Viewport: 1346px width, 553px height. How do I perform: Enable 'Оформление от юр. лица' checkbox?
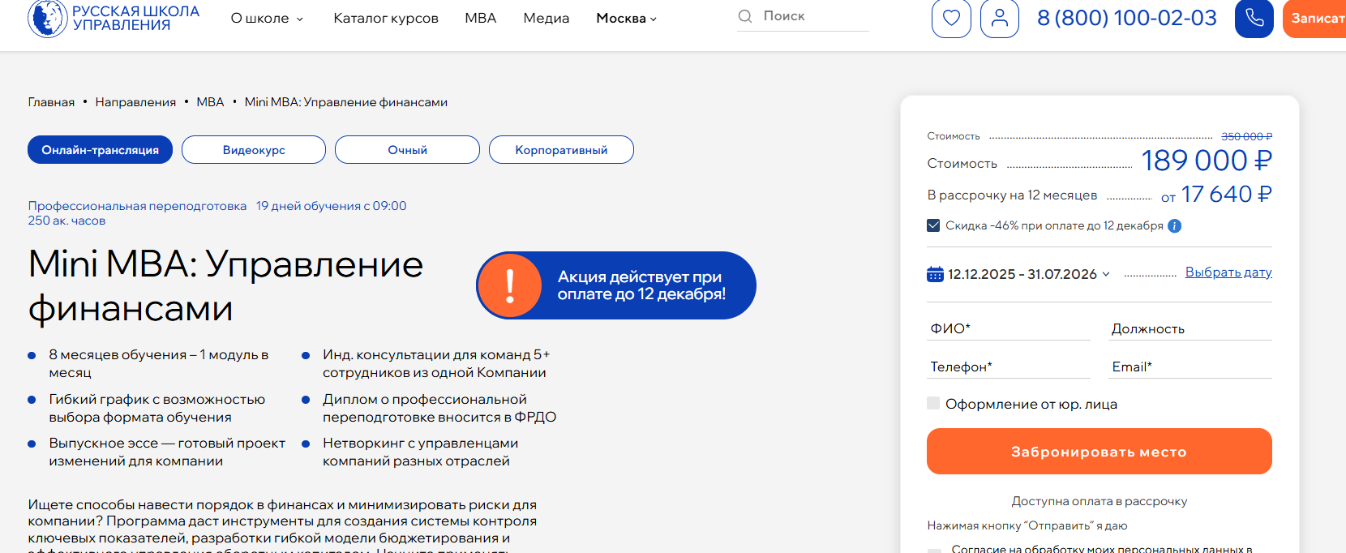(933, 404)
